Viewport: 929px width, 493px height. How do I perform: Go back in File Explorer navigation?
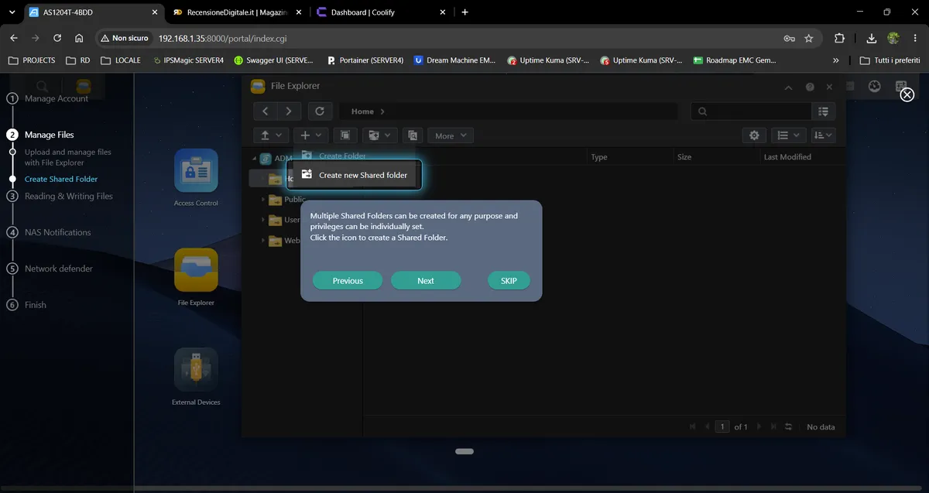click(x=265, y=111)
